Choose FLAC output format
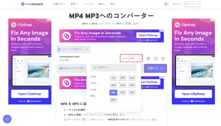Image resolution: width=221 pixels, height=126 pixels. tap(122, 85)
